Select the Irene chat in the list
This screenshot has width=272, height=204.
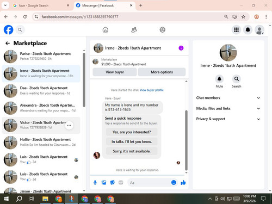coord(41,73)
